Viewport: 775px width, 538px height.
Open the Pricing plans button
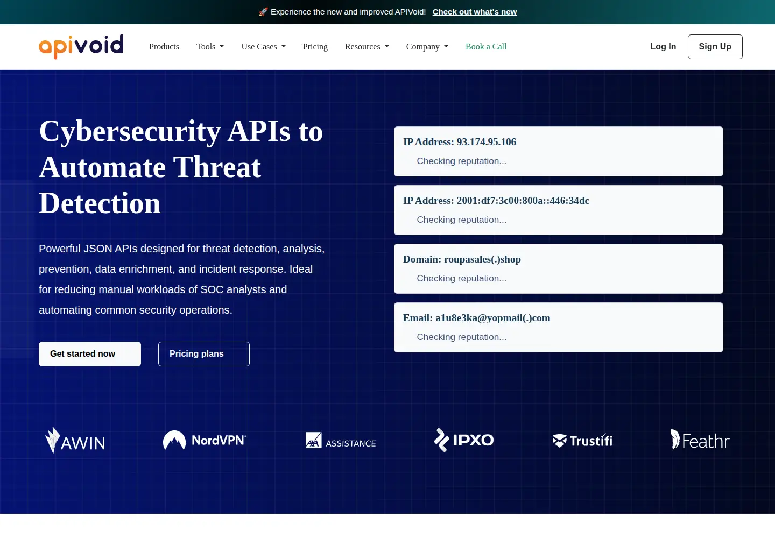[204, 354]
